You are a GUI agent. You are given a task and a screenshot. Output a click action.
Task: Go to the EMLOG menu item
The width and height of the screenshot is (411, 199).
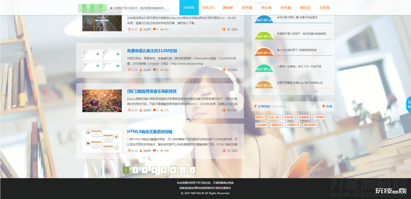[x=208, y=8]
